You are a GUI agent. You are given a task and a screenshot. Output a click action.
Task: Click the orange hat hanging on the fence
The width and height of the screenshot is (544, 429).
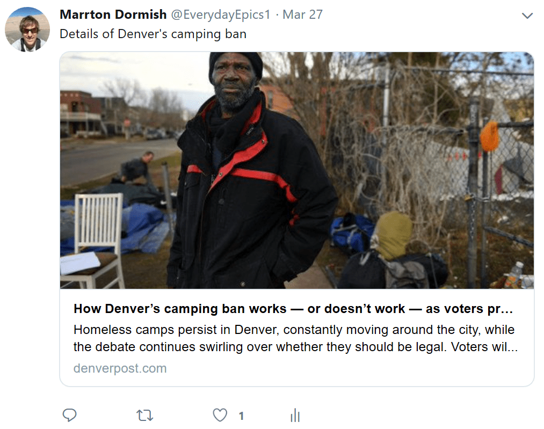[490, 136]
